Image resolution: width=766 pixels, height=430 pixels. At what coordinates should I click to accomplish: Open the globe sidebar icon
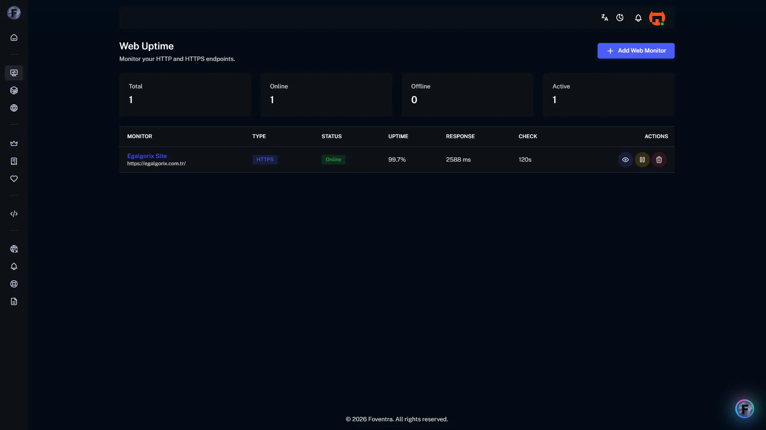[x=14, y=108]
